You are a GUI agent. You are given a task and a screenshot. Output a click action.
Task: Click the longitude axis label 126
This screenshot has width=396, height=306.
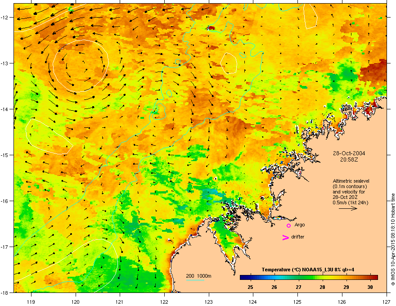(x=342, y=301)
